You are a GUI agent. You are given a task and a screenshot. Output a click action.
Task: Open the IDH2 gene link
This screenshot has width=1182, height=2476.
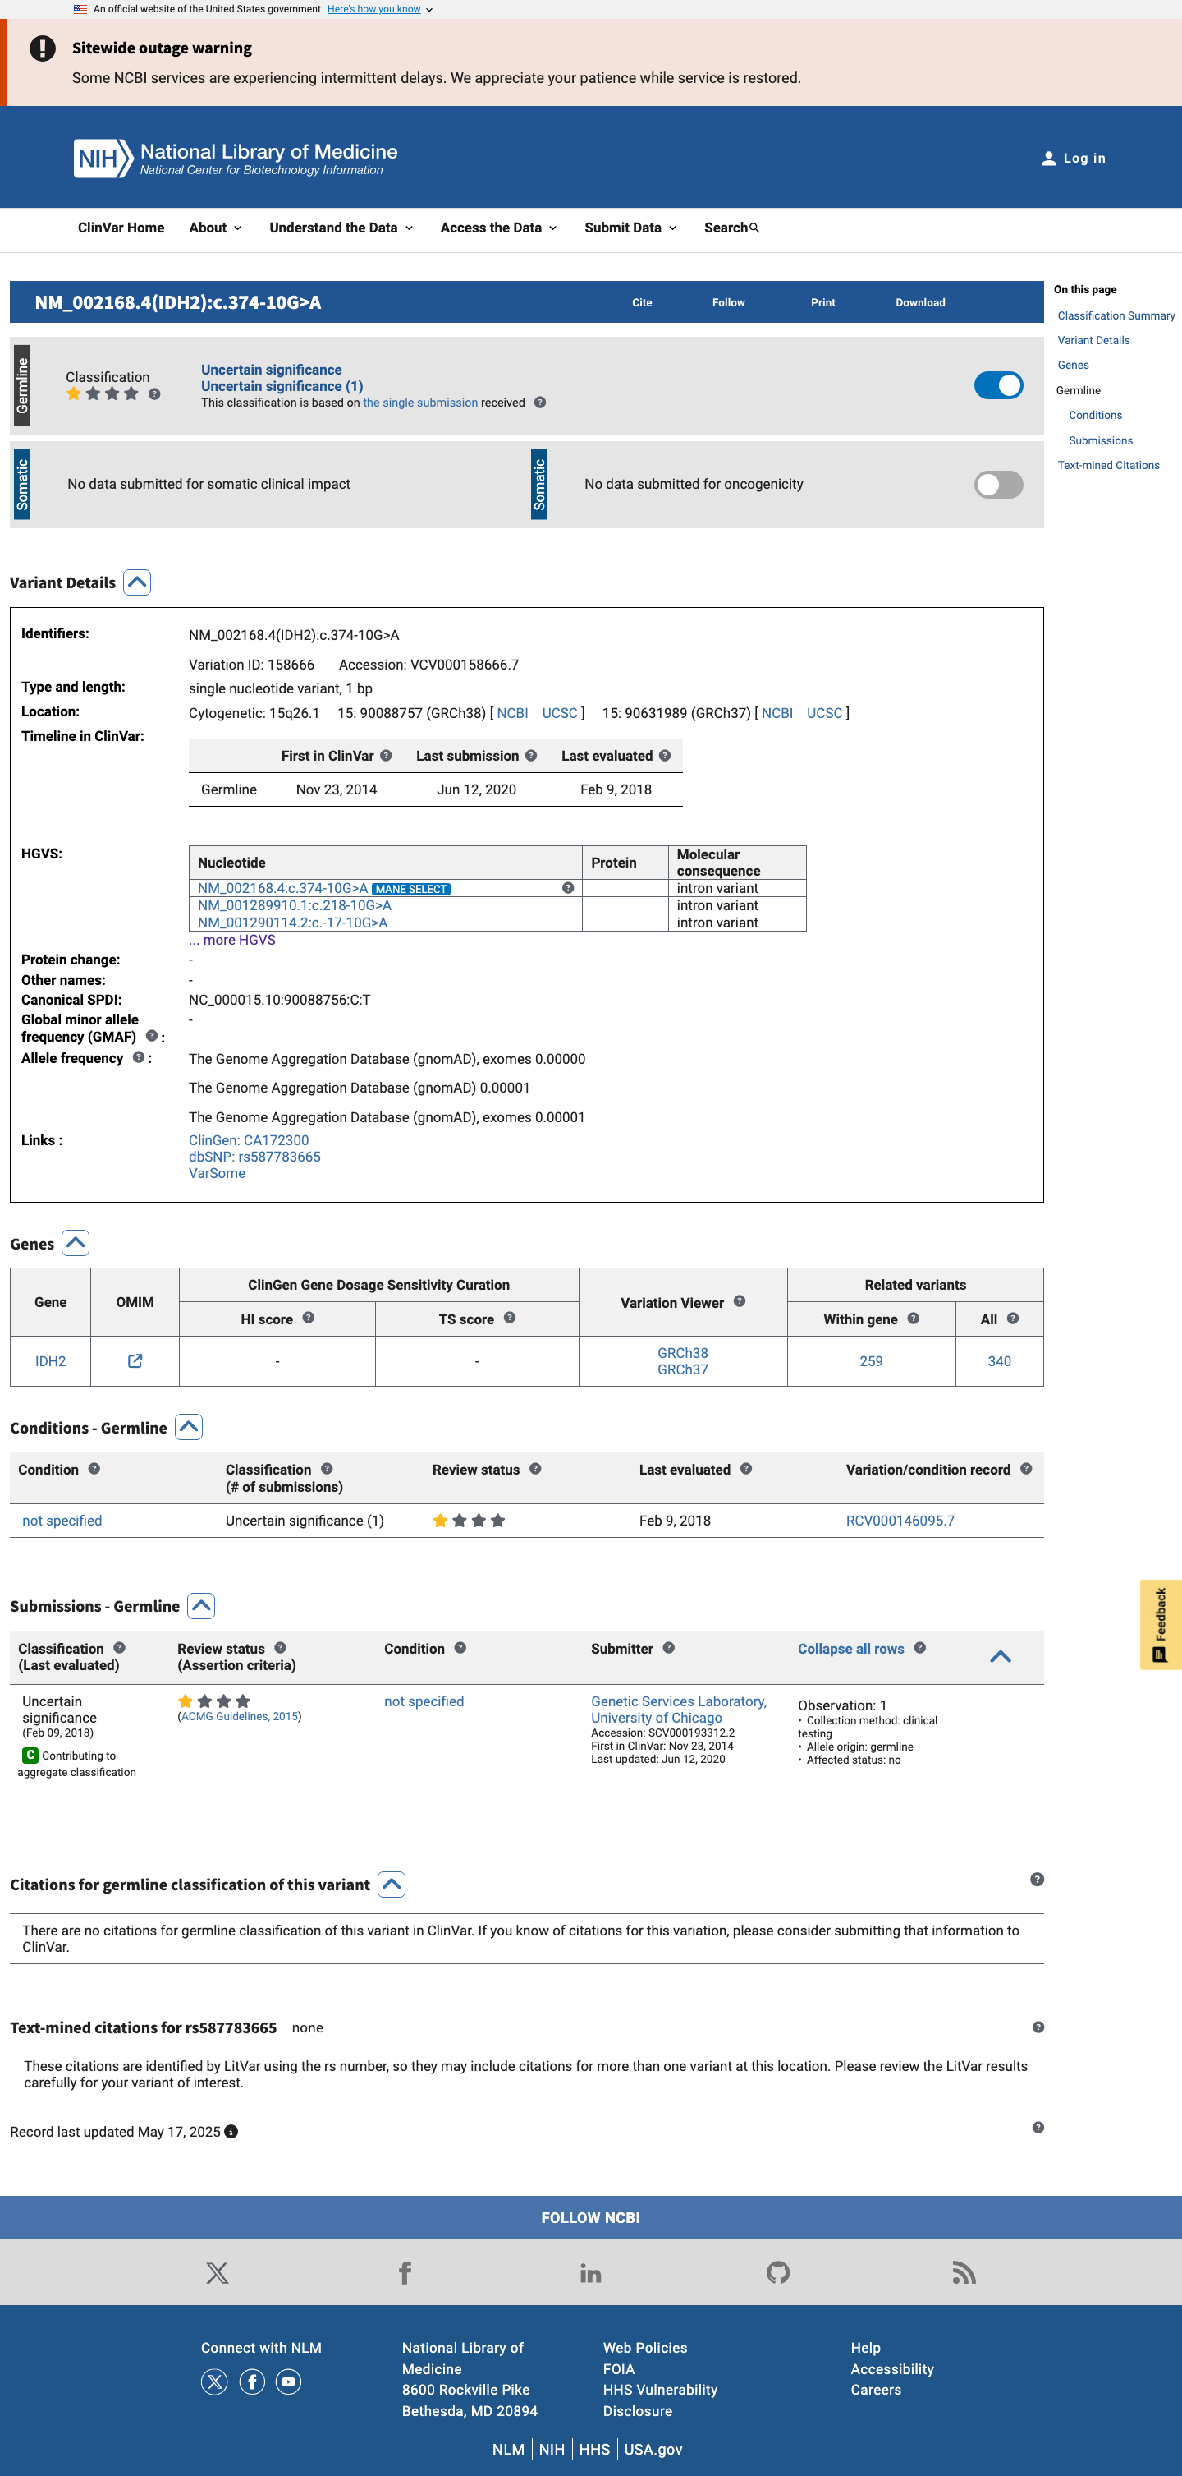pos(51,1361)
